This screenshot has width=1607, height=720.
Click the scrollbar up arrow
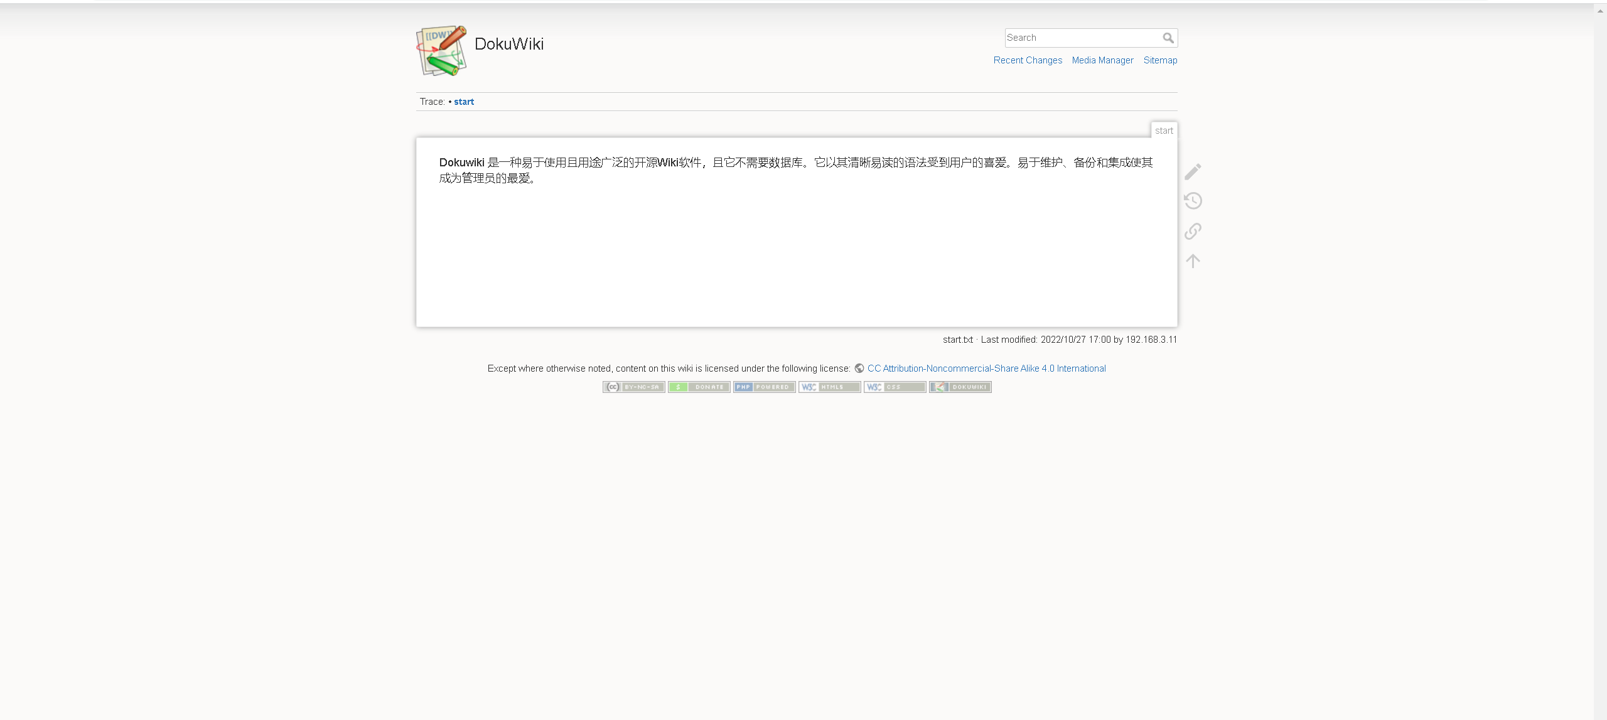click(1600, 11)
